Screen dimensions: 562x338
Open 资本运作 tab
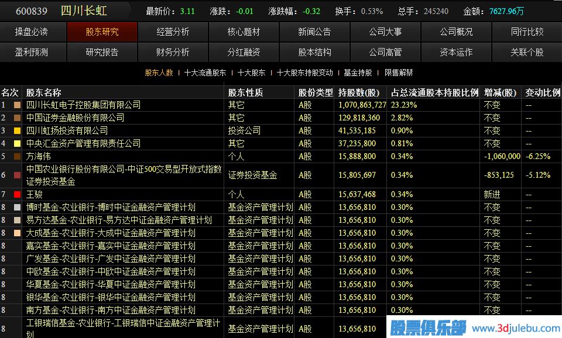point(456,52)
